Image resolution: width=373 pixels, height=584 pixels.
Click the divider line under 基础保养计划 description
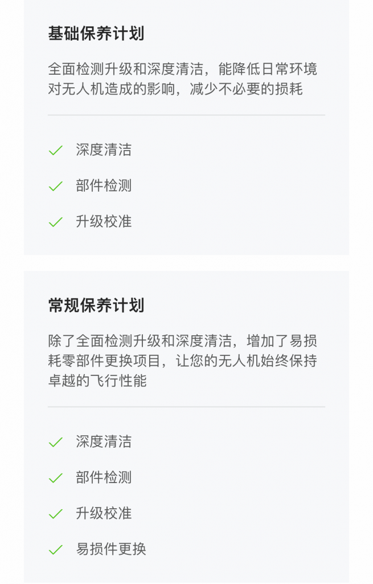point(186,115)
